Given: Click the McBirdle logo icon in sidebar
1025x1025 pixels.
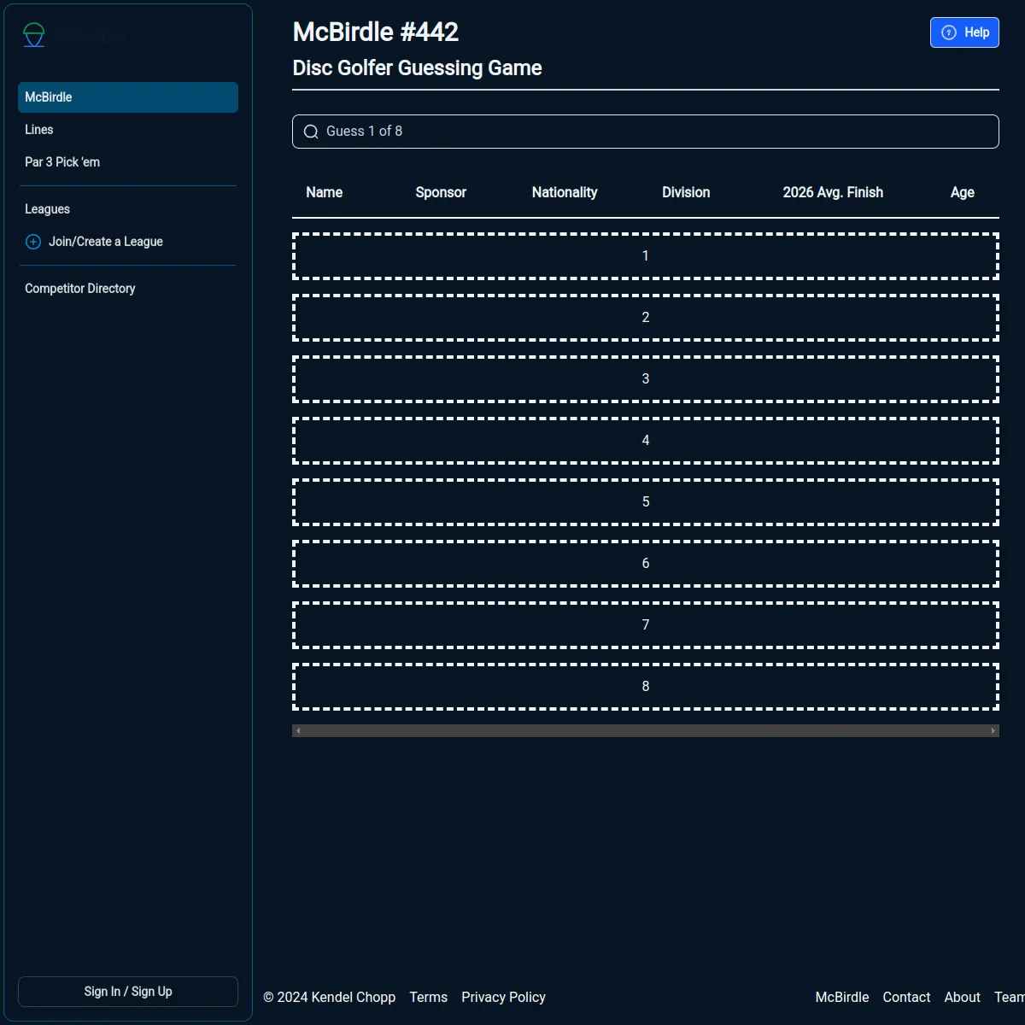Looking at the screenshot, I should 34,35.
